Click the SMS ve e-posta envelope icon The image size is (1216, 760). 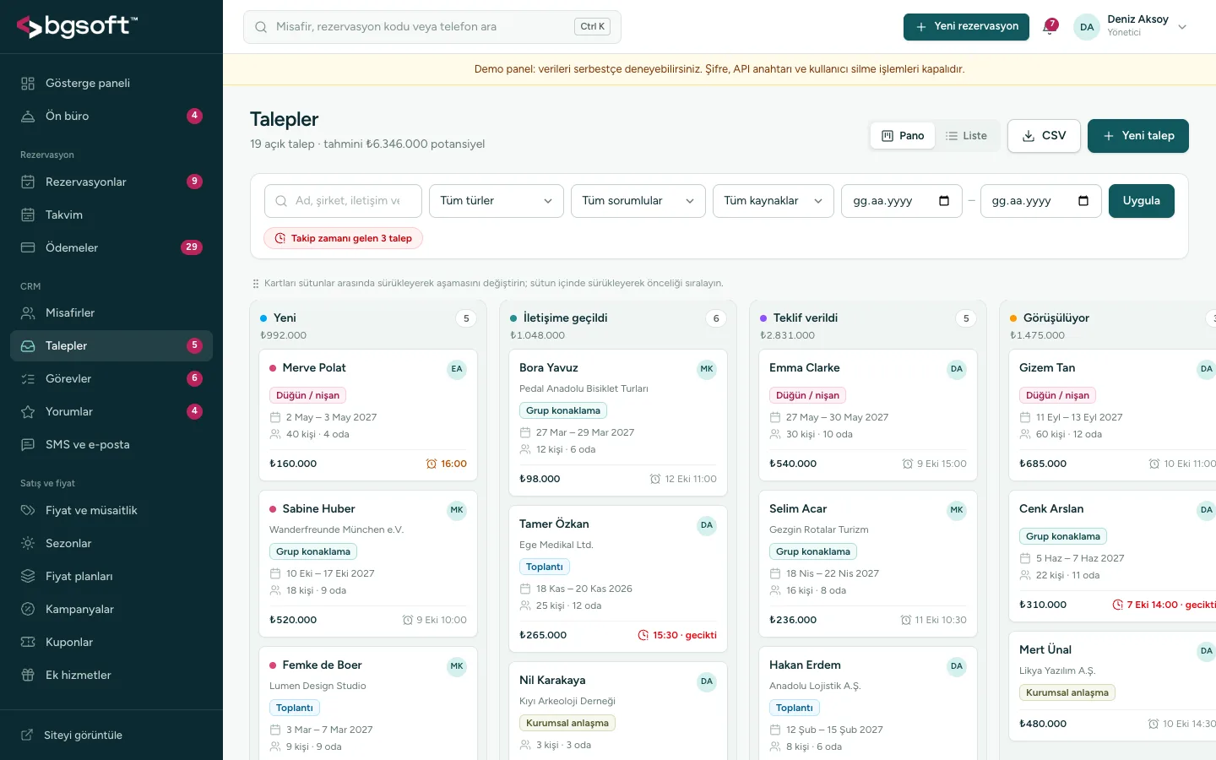click(x=28, y=444)
